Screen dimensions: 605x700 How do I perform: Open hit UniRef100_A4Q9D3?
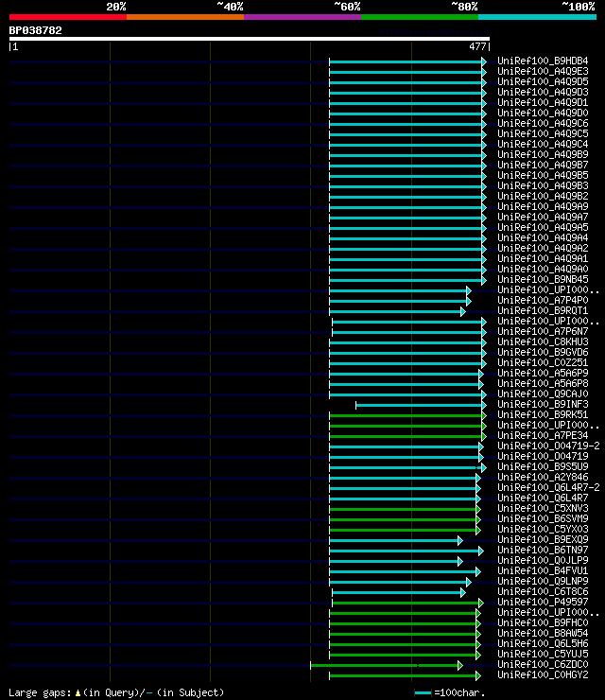click(x=543, y=92)
